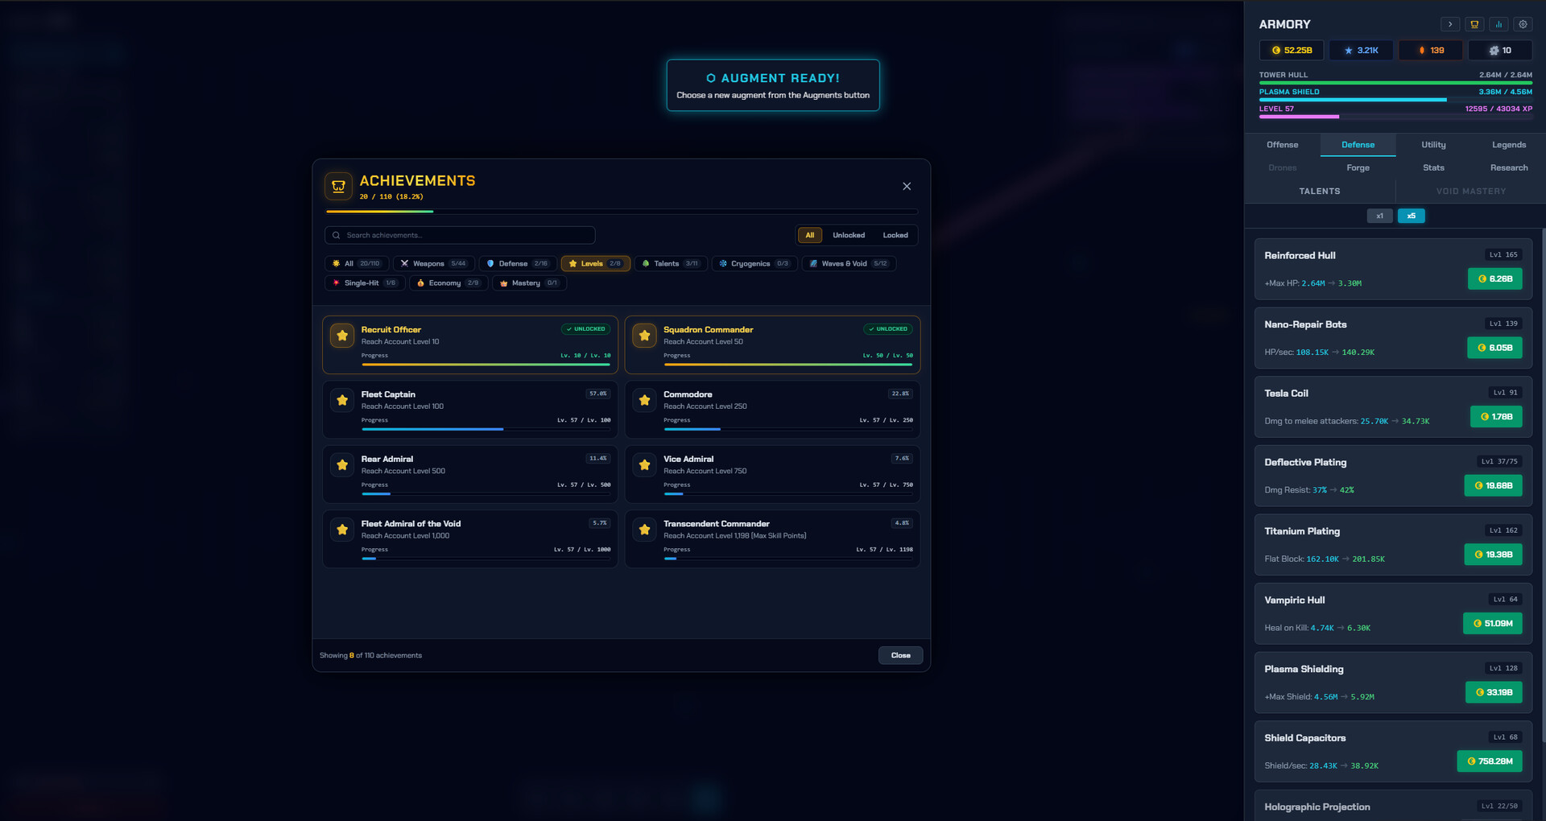Click the star icon on Vice Admiral achievement
This screenshot has height=821, width=1546.
(644, 464)
